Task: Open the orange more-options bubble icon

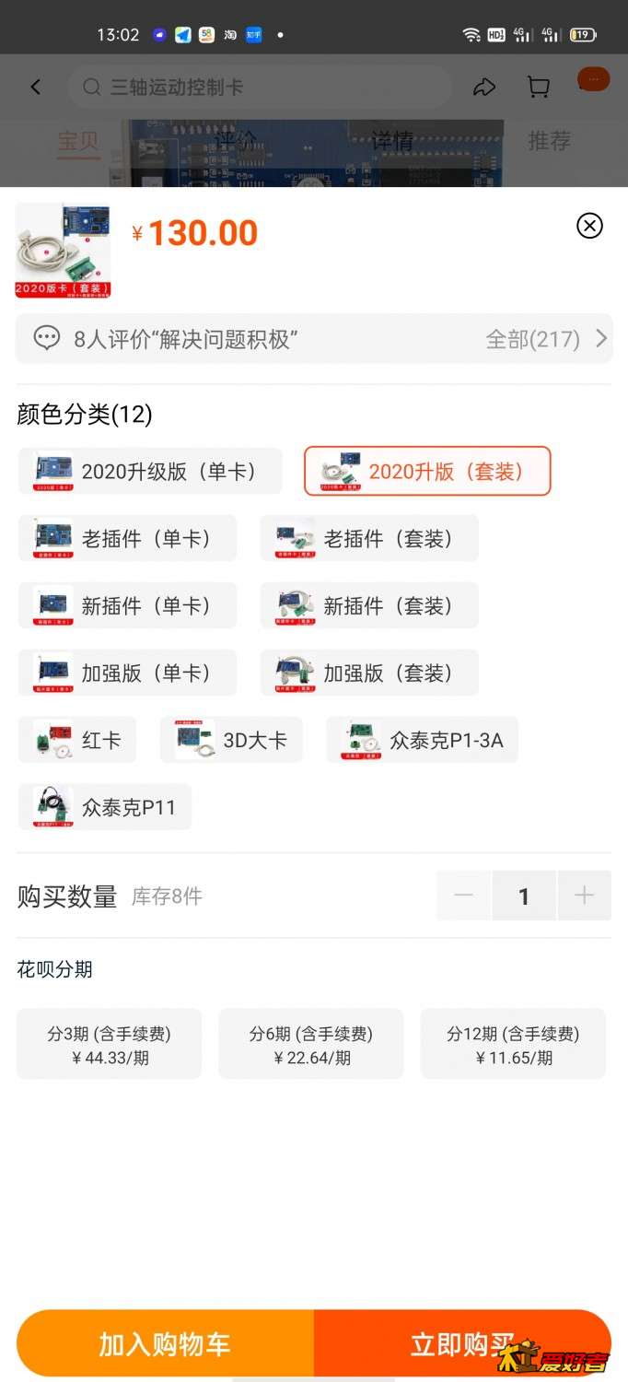Action: (x=593, y=80)
